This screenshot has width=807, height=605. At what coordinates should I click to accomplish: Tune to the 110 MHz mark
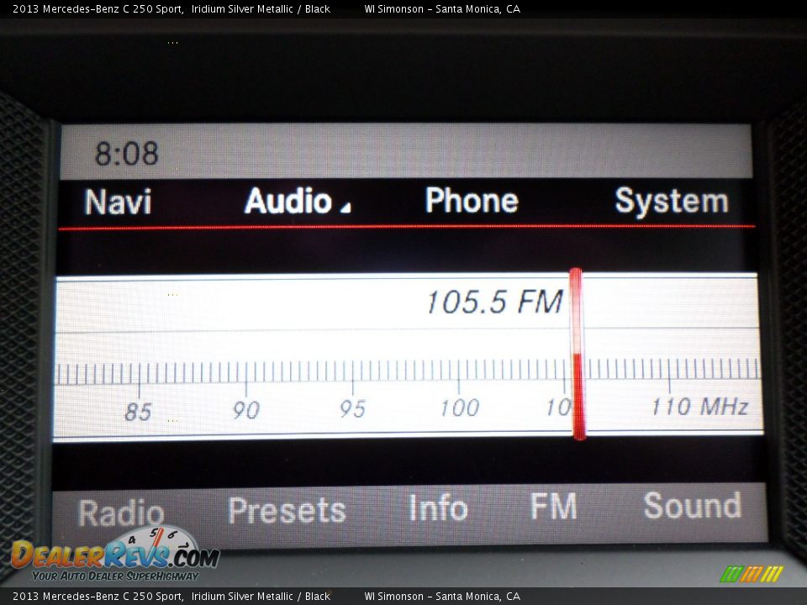(699, 407)
